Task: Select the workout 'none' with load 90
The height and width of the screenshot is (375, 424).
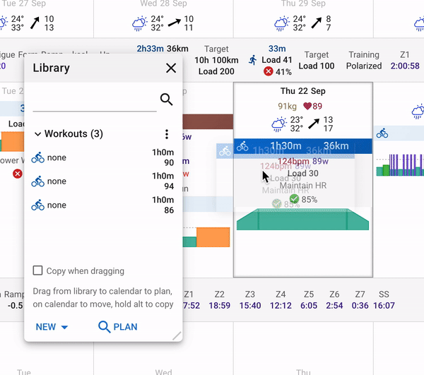Action: (x=102, y=157)
